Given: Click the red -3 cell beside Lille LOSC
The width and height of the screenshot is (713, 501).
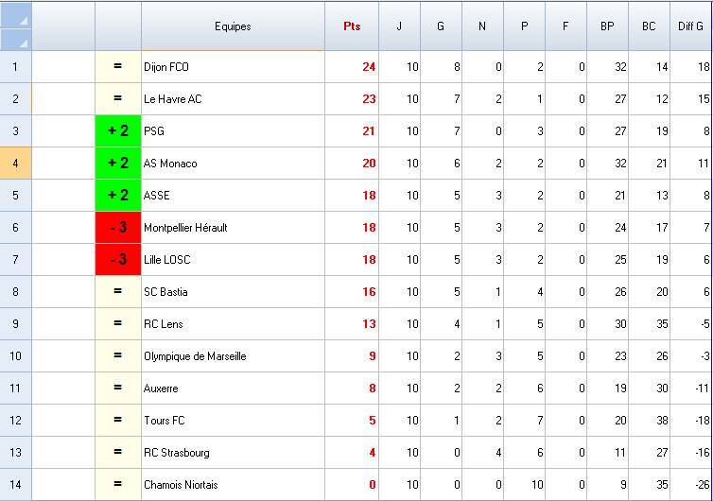Looking at the screenshot, I should point(118,260).
